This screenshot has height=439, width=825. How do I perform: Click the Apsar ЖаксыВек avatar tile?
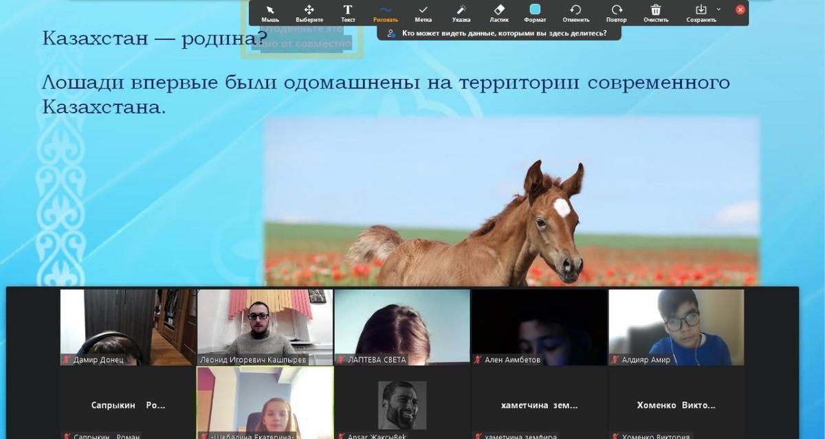402,405
